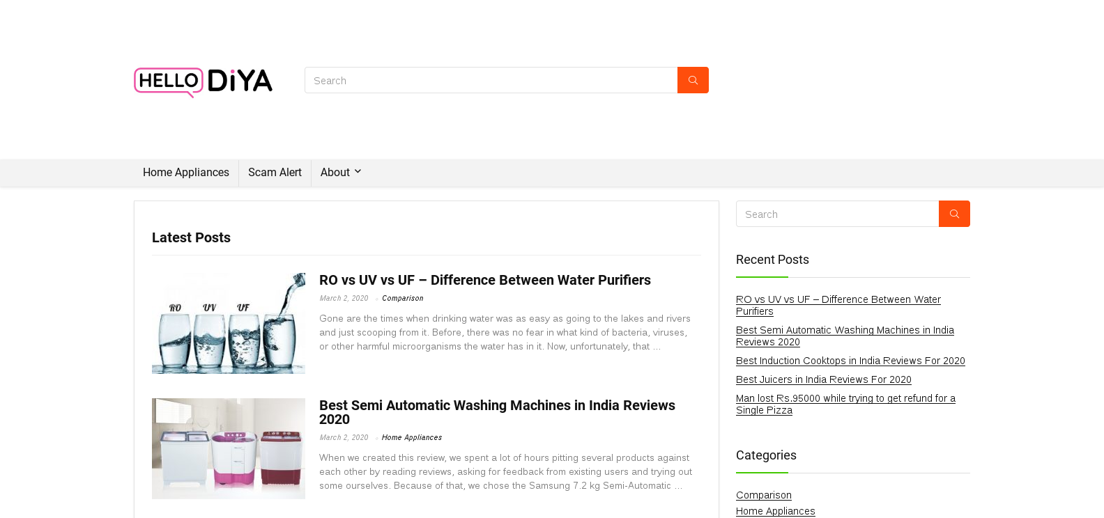Focus the sidebar search input field
Image resolution: width=1104 pixels, height=518 pixels.
(837, 214)
